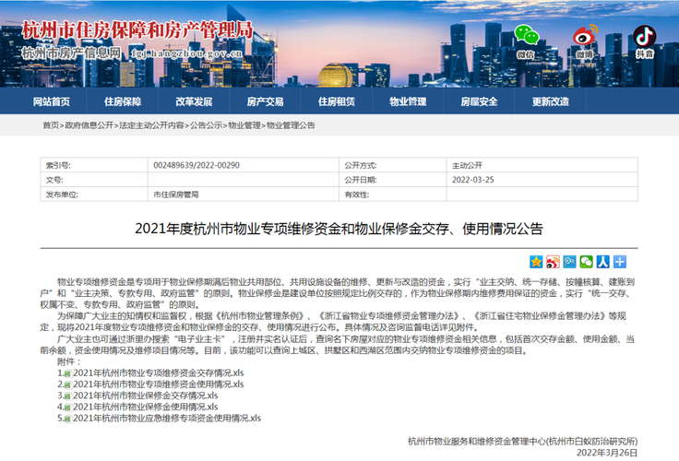Share via Tencent Weibo icon

569,262
